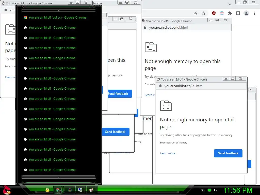
Task: Click the front popup's youareanidiot.cc/lol.html address
Action: click(184, 86)
